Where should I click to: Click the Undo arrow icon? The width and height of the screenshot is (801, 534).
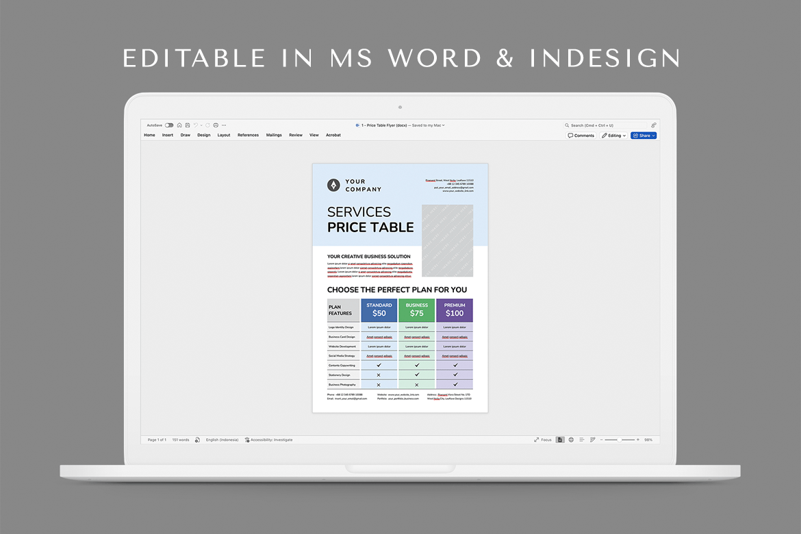[196, 125]
